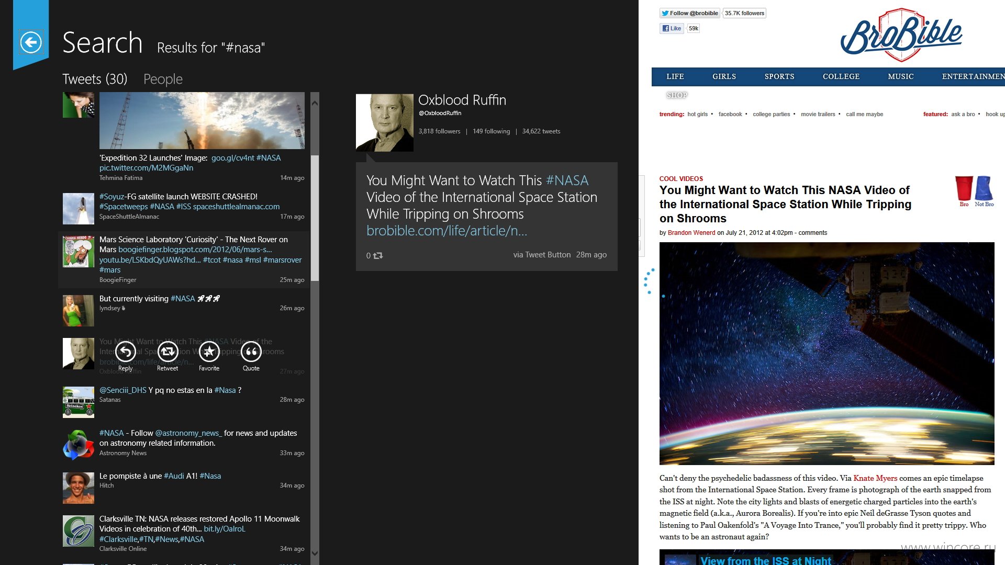Click the red Bro cup icon
Image resolution: width=1005 pixels, height=565 pixels.
[964, 189]
